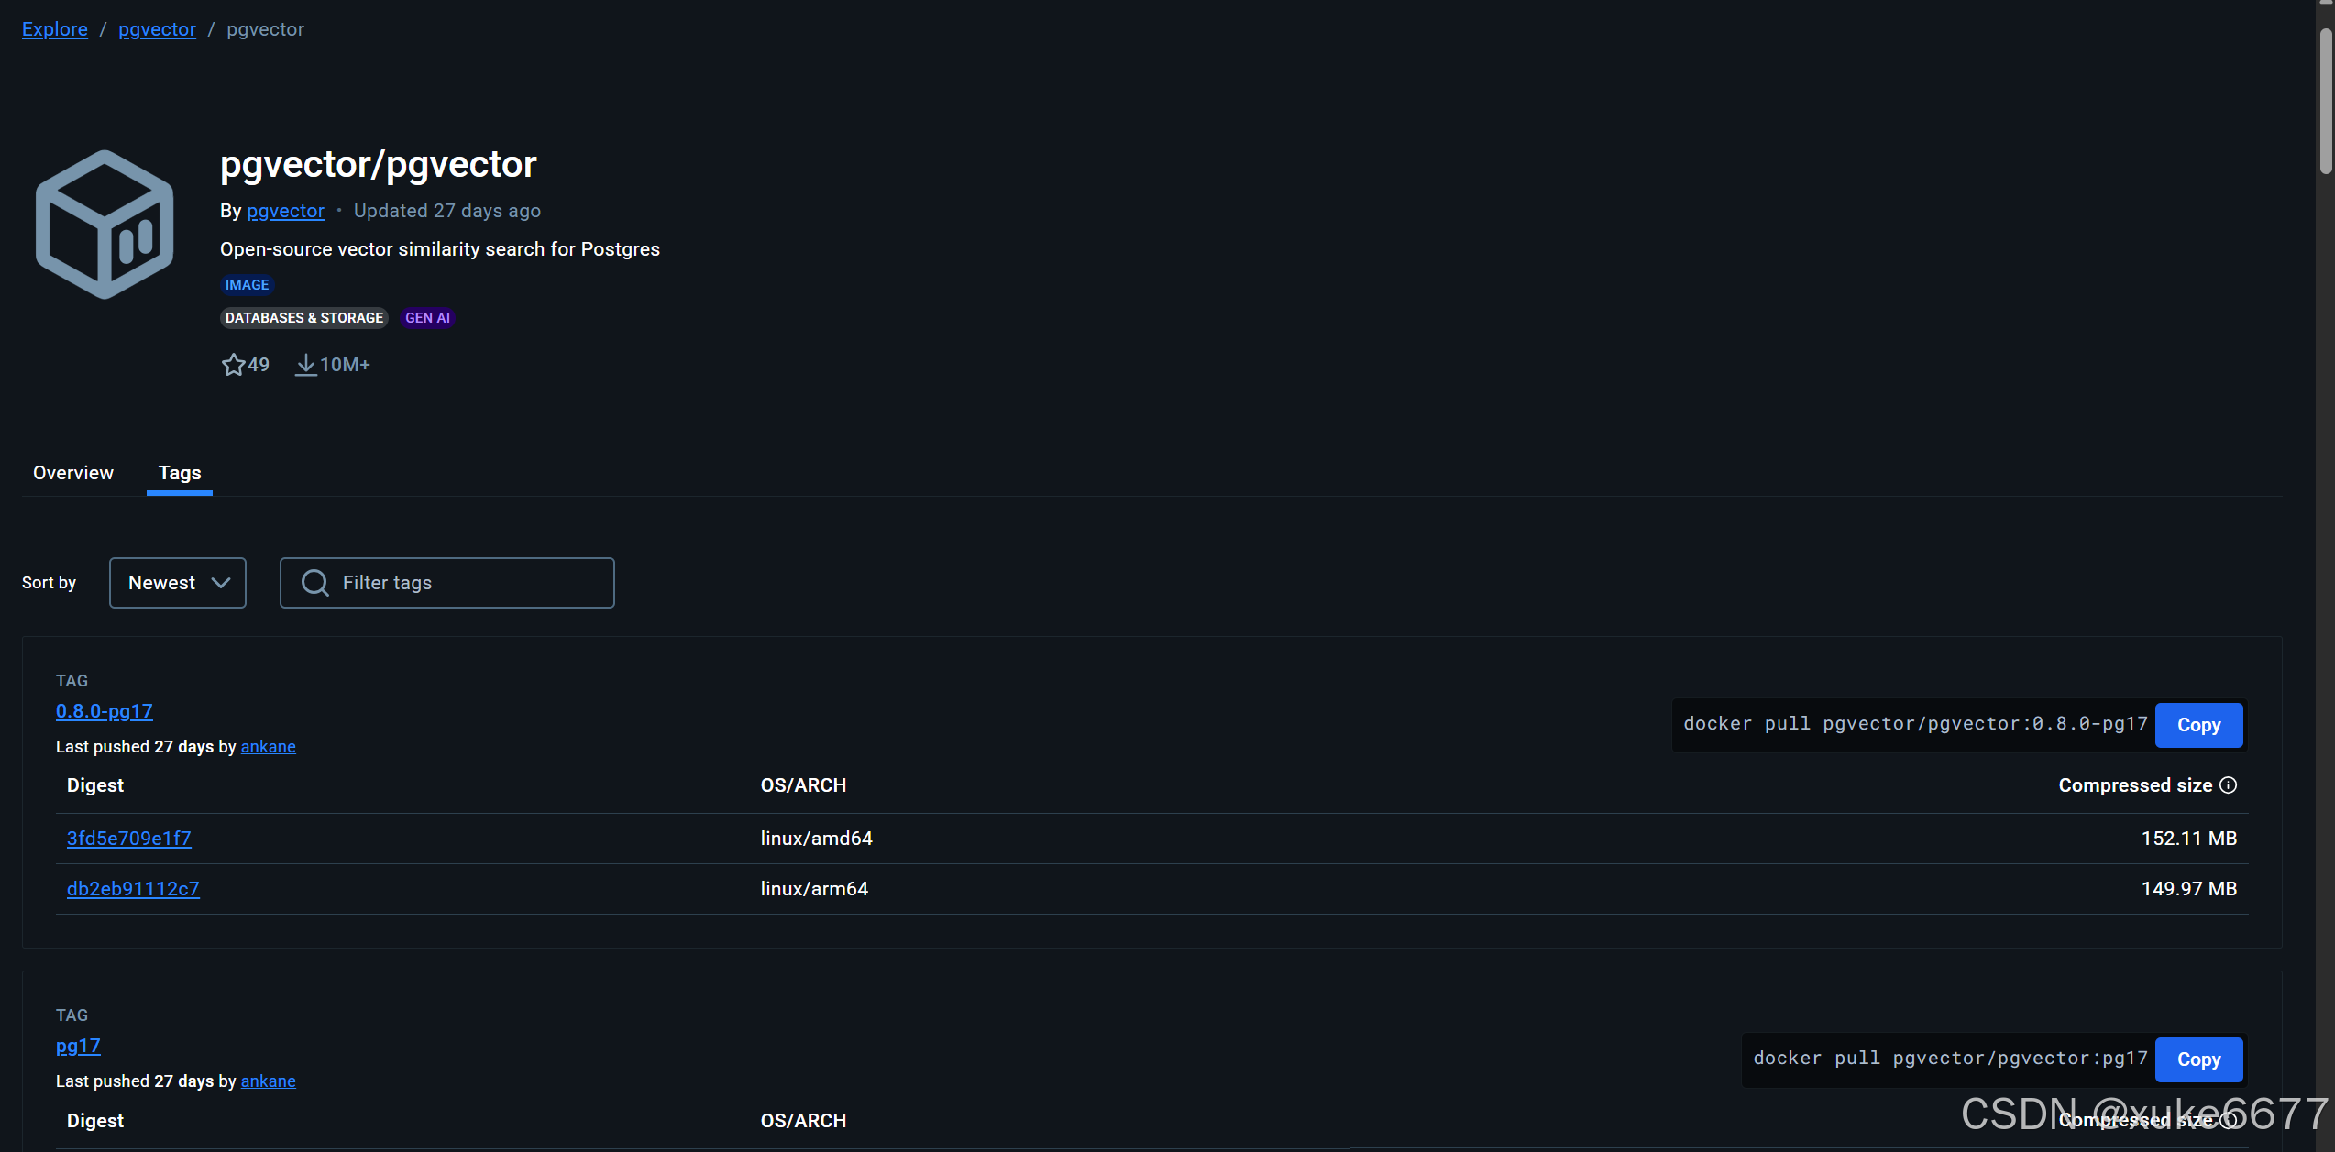This screenshot has width=2335, height=1152.
Task: Open the 0.8.0-pg17 tag link
Action: [x=105, y=711]
